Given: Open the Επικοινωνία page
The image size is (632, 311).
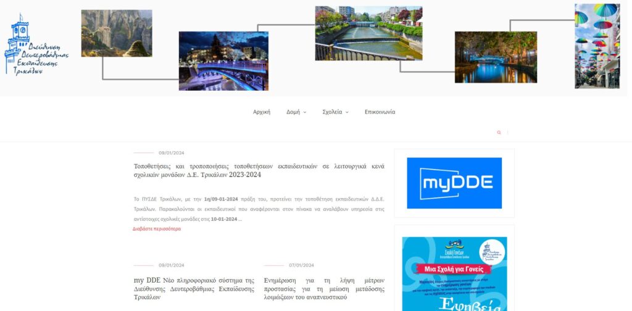Looking at the screenshot, I should coord(380,112).
